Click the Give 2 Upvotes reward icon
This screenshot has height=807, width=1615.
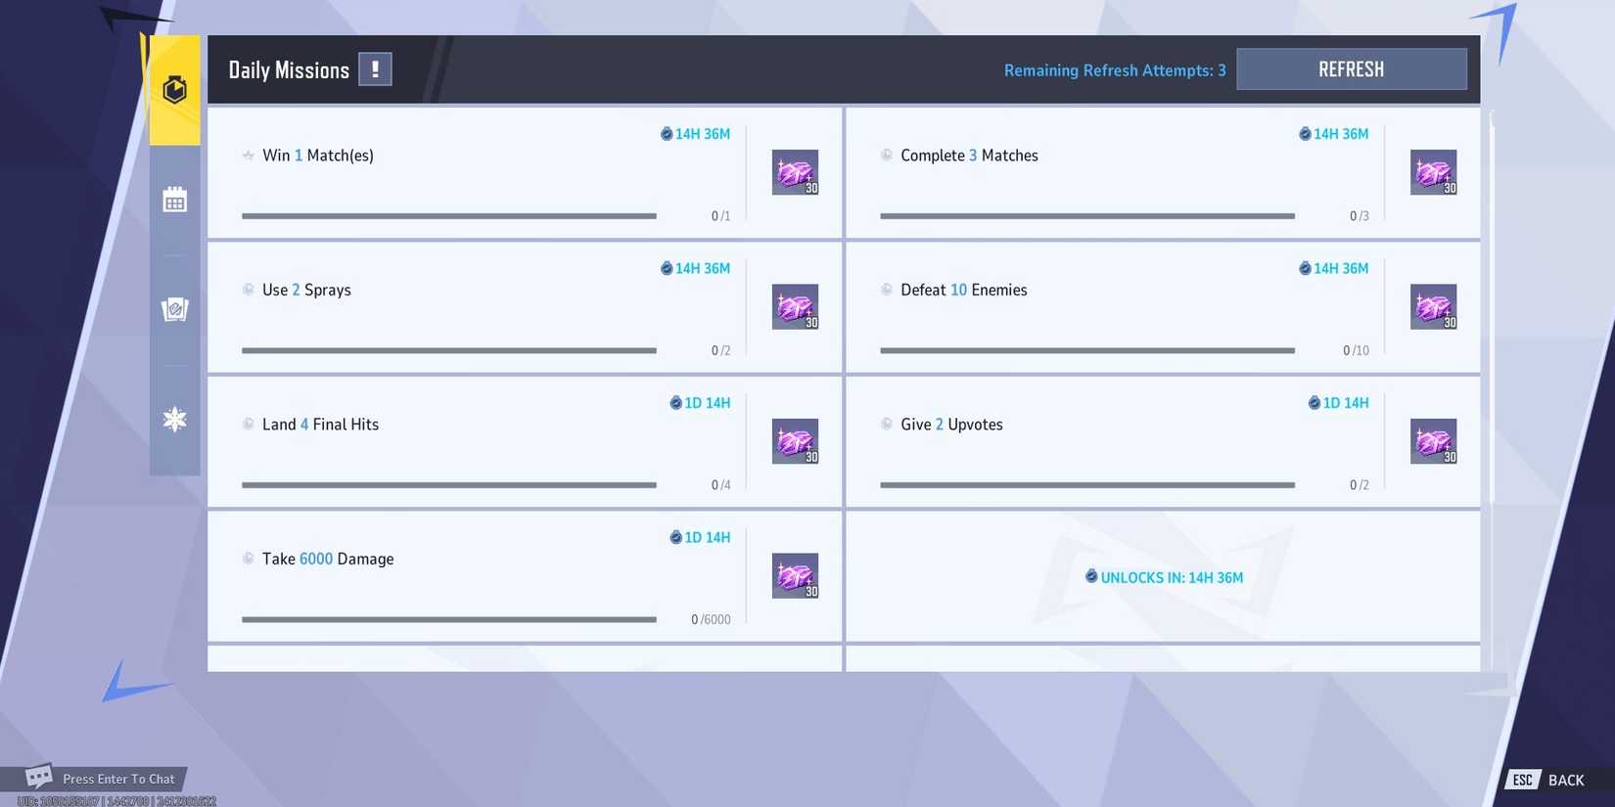[1433, 441]
